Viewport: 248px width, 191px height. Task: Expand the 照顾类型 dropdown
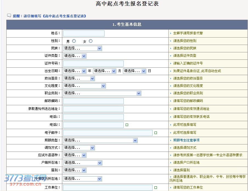pyautogui.click(x=100, y=141)
